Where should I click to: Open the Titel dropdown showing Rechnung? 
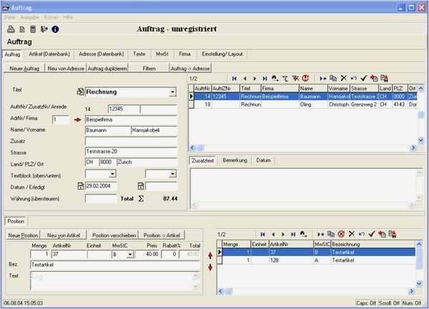[x=172, y=92]
